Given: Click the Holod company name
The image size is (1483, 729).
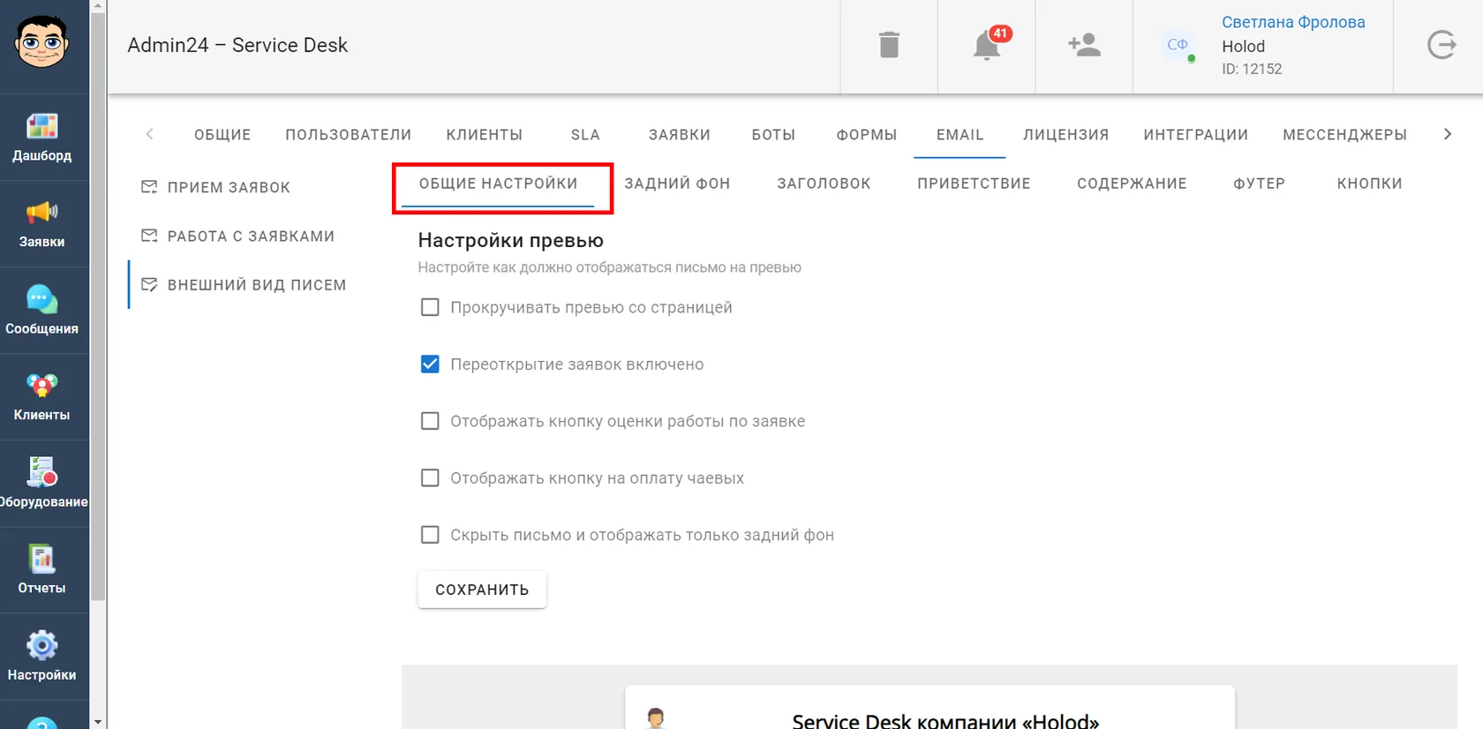Looking at the screenshot, I should [x=1243, y=46].
